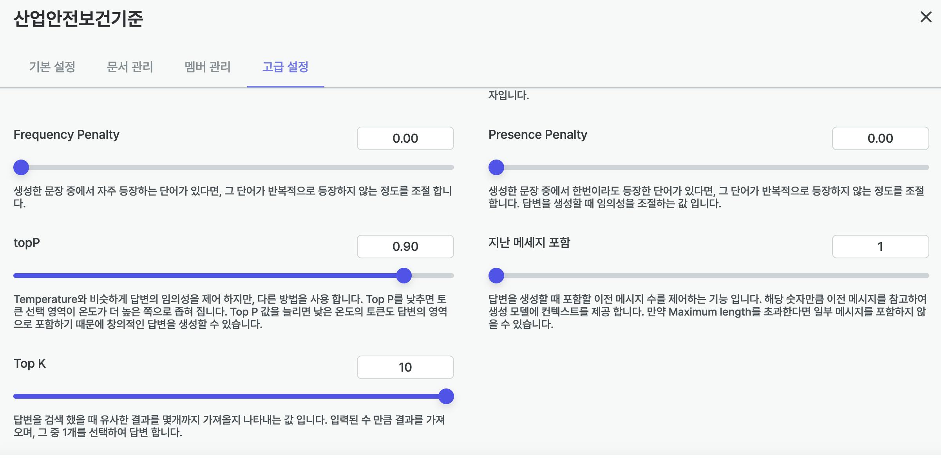Click the middle of the Presence Penalty track
941x461 pixels.
point(709,167)
